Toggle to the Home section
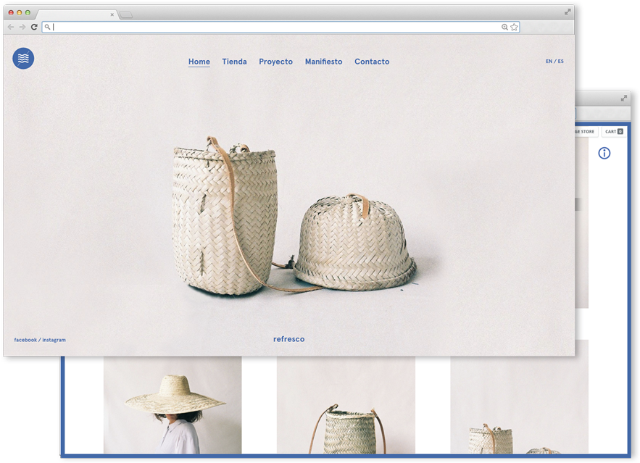The width and height of the screenshot is (640, 463). click(x=199, y=62)
